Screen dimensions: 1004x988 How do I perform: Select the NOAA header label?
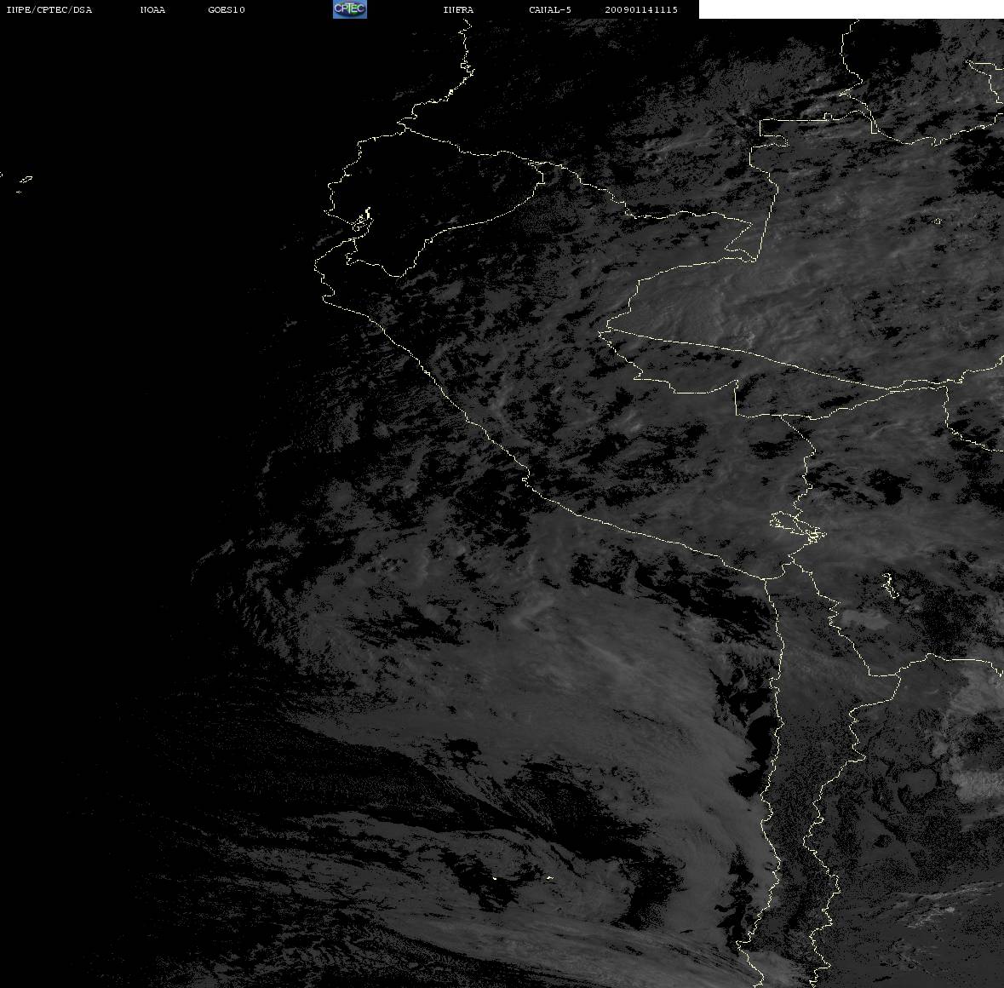[x=152, y=9]
